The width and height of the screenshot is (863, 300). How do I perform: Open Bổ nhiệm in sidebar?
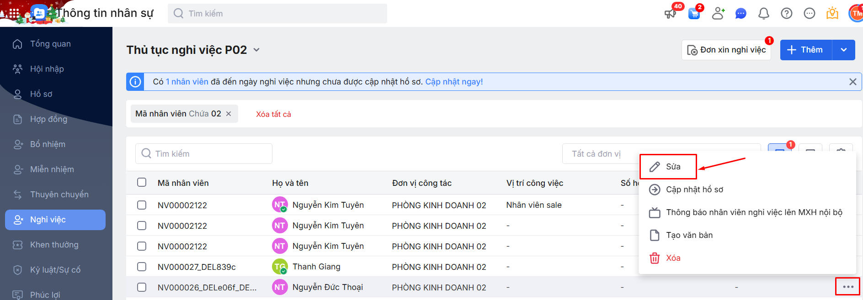tap(55, 144)
